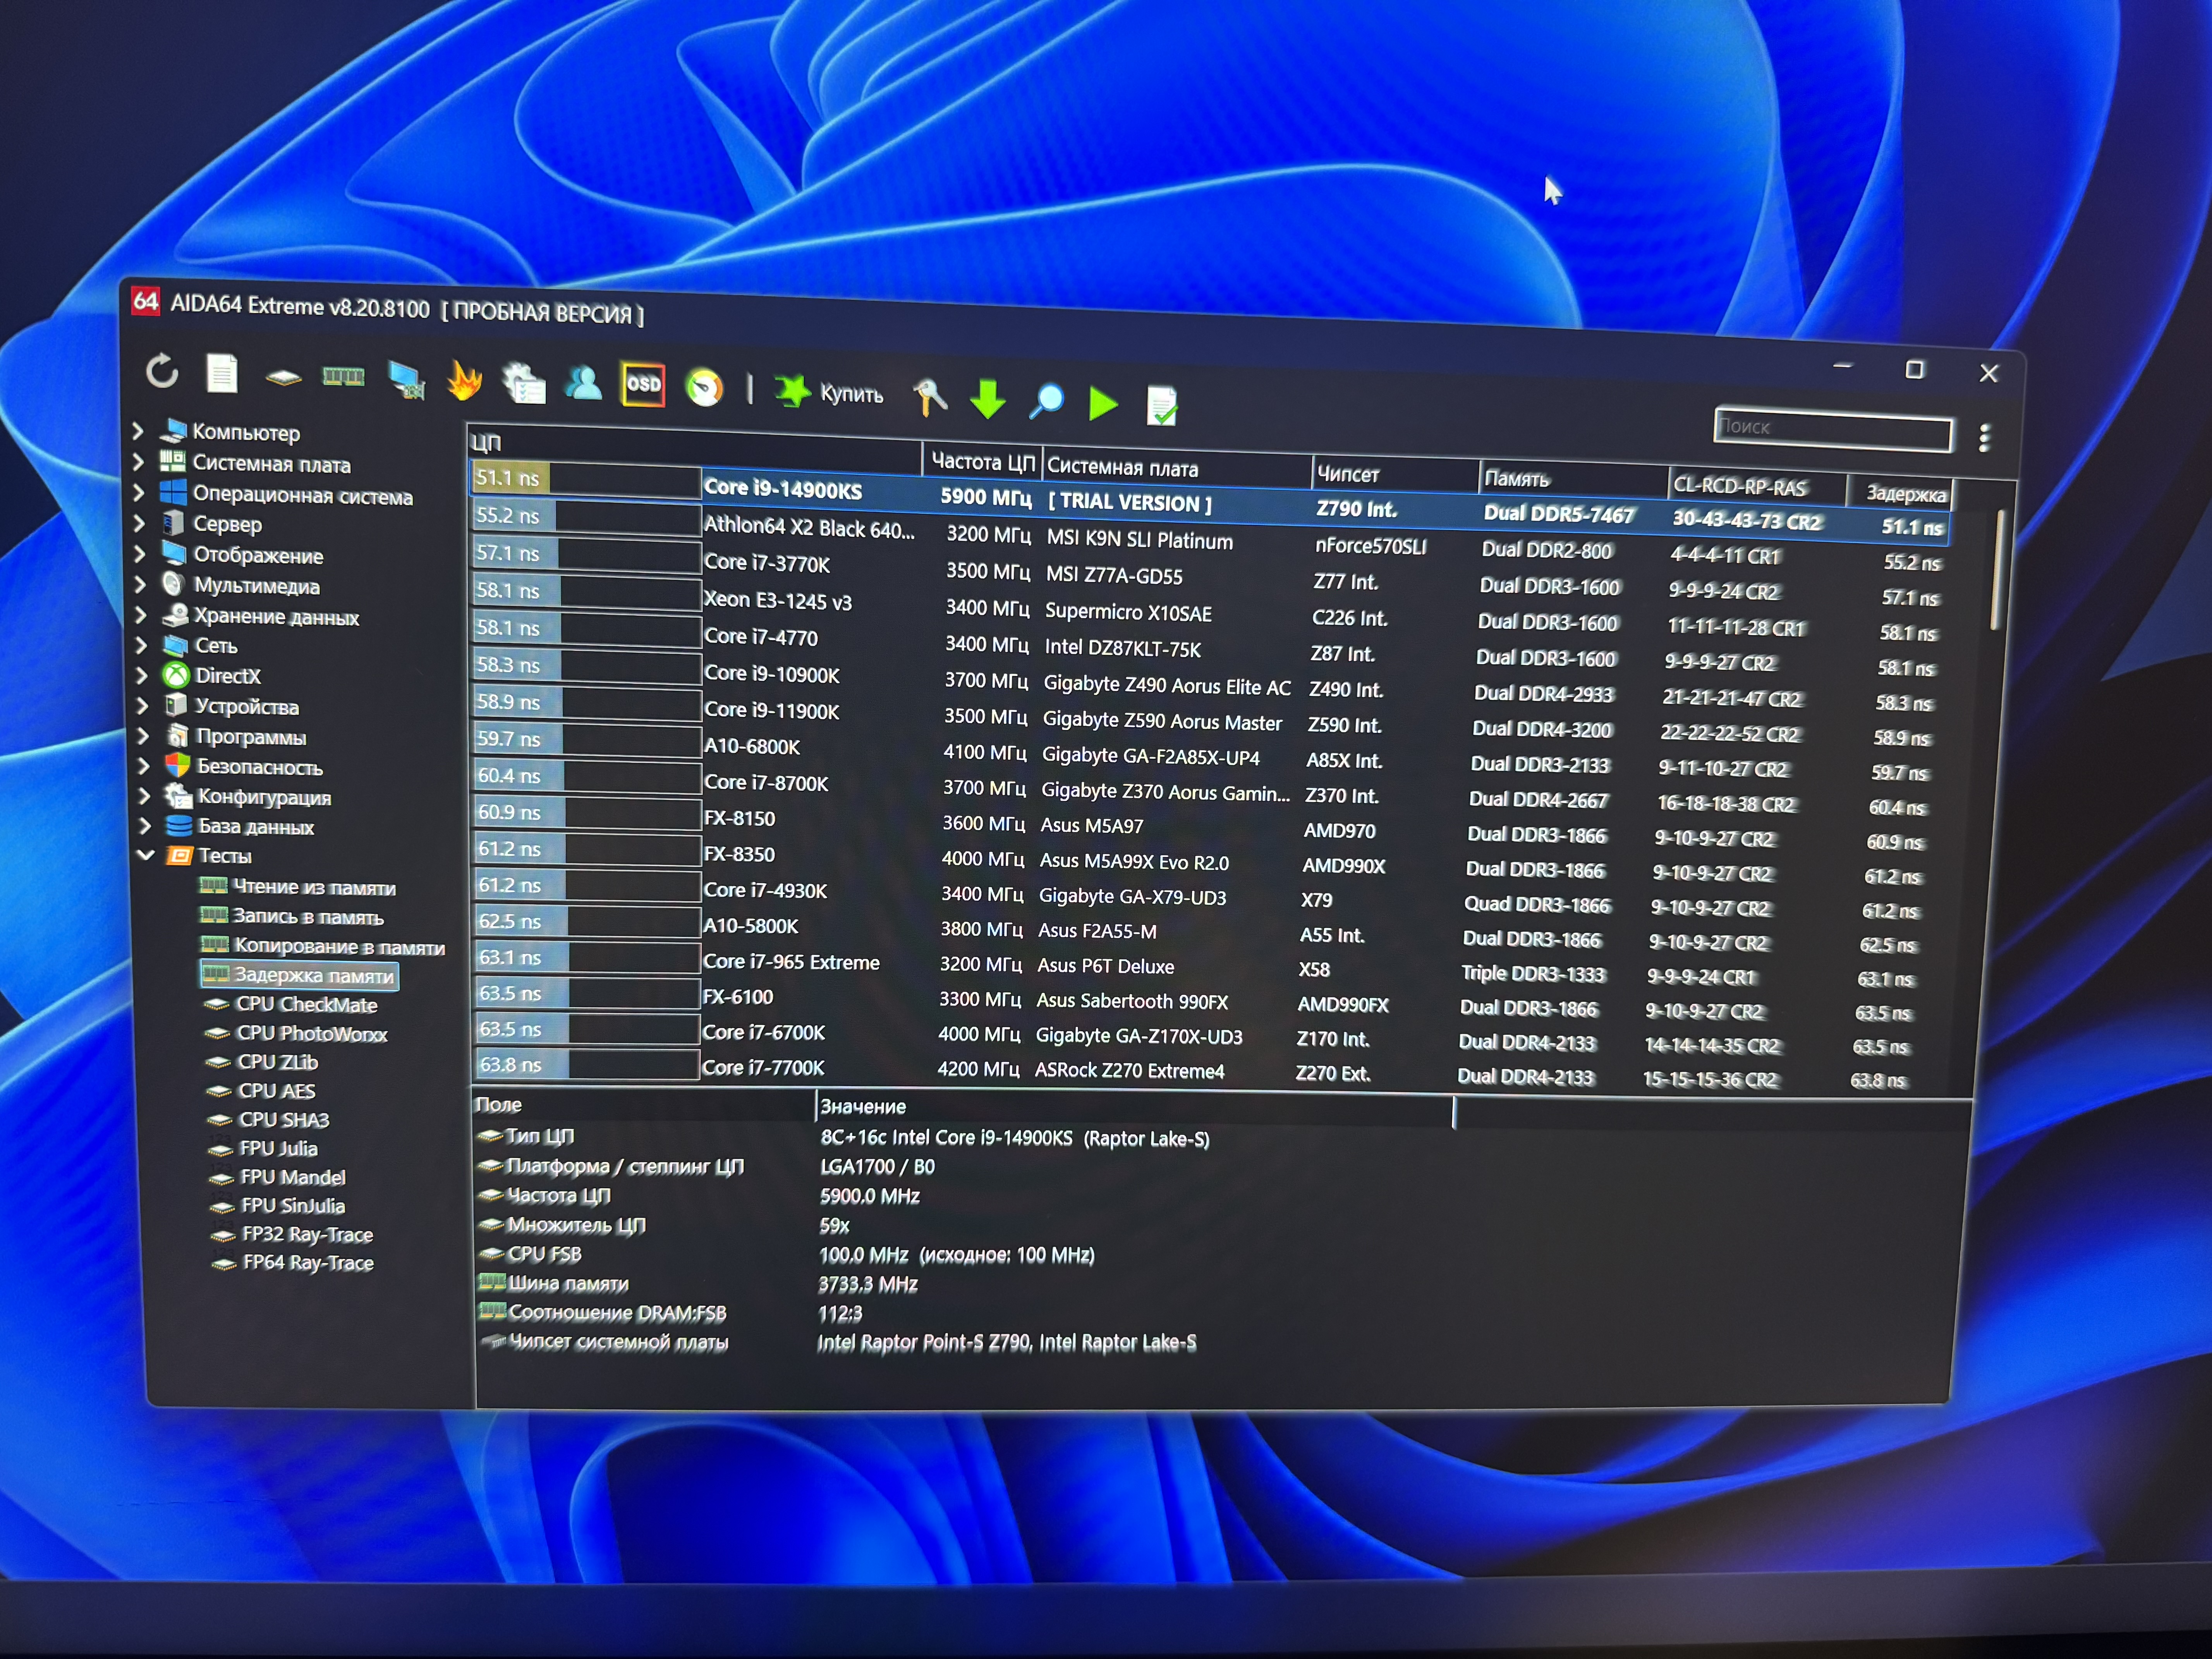Screen dimensions: 2212x1659
Task: Click the green download arrow icon
Action: pyautogui.click(x=988, y=399)
